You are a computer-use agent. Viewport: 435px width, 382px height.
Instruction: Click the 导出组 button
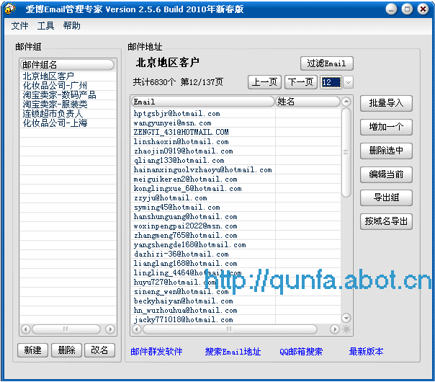pyautogui.click(x=386, y=197)
